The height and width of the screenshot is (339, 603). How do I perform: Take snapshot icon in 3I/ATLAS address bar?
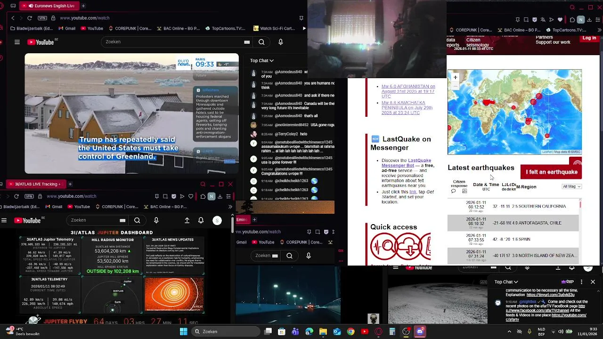point(165,196)
